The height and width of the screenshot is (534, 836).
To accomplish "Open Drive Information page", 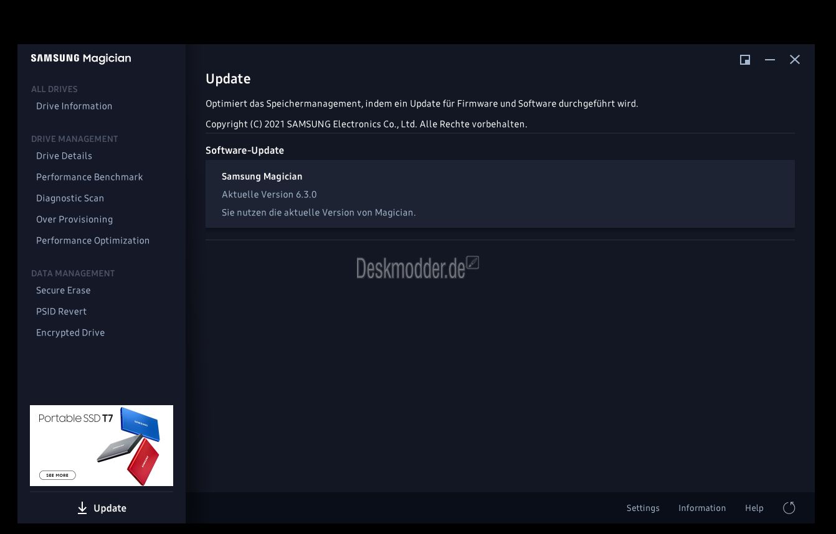I will click(74, 106).
